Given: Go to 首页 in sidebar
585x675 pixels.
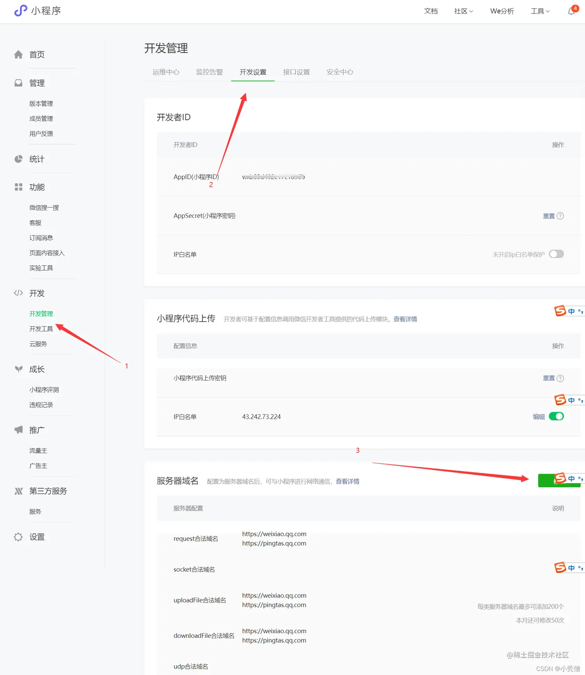Looking at the screenshot, I should coord(37,55).
